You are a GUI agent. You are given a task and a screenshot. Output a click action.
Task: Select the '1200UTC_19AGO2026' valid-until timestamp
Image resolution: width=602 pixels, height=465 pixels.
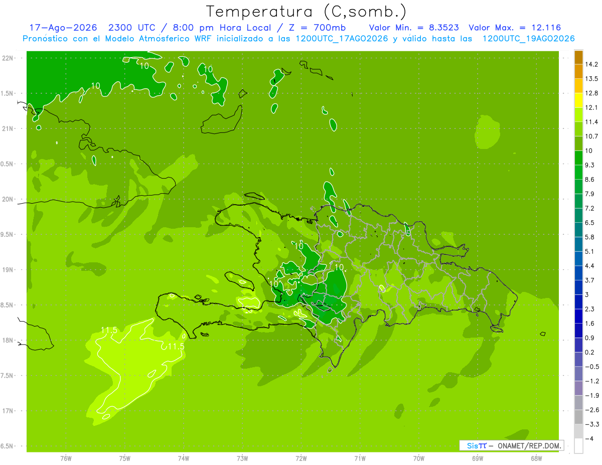coord(528,39)
